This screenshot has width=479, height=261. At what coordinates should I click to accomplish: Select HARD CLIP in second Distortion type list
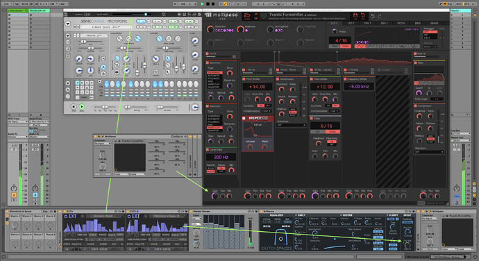[x=215, y=128]
